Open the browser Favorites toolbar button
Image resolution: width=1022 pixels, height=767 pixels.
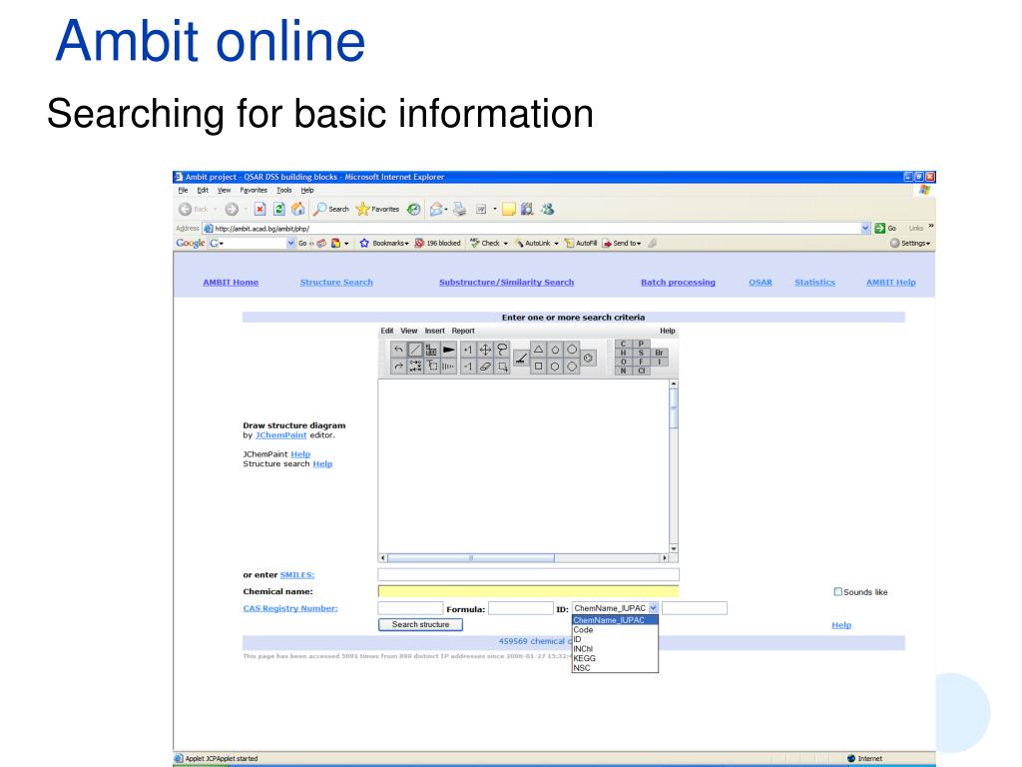click(377, 209)
